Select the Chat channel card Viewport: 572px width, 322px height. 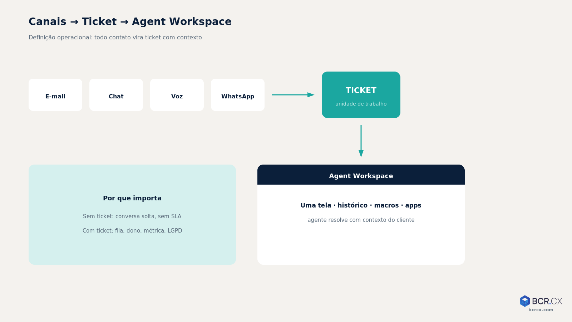tap(116, 95)
